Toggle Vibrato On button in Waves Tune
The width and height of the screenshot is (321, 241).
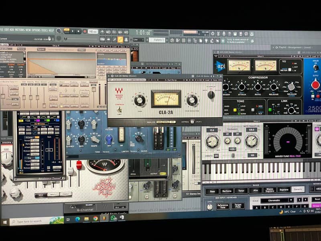[216, 156]
